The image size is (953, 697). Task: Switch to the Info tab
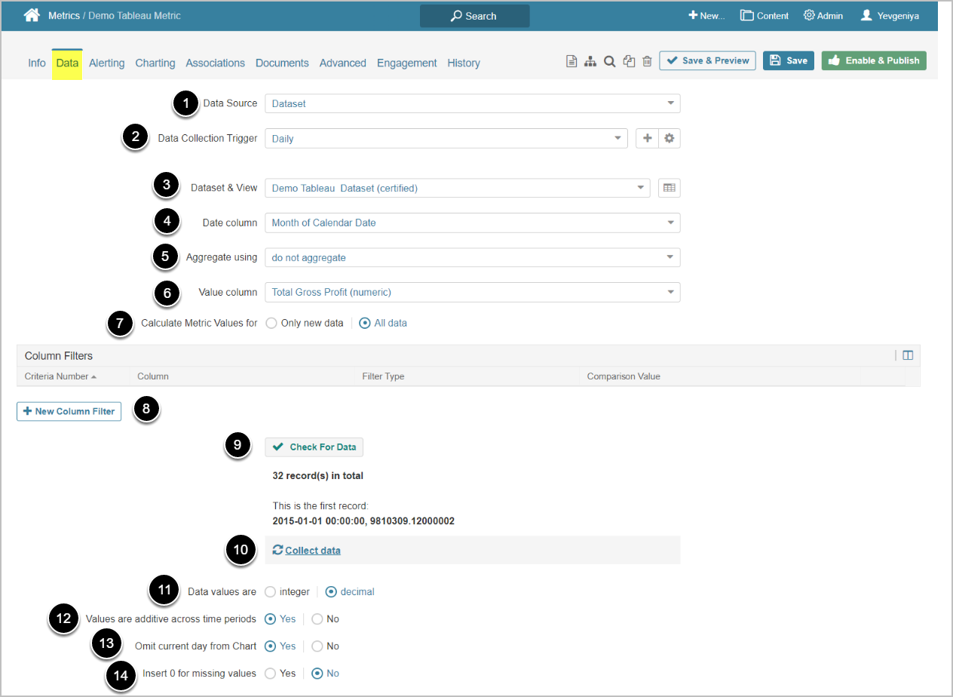37,63
